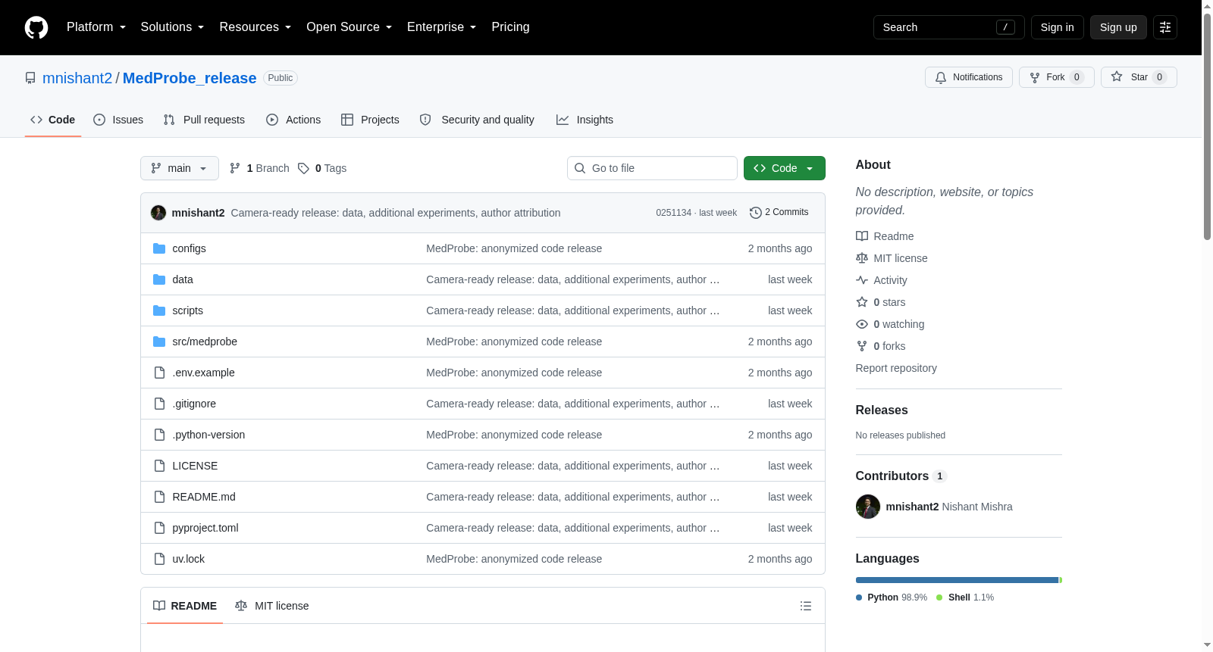Viewport: 1213px width, 652px height.
Task: Open the appearance settings icon button
Action: pos(1165,27)
